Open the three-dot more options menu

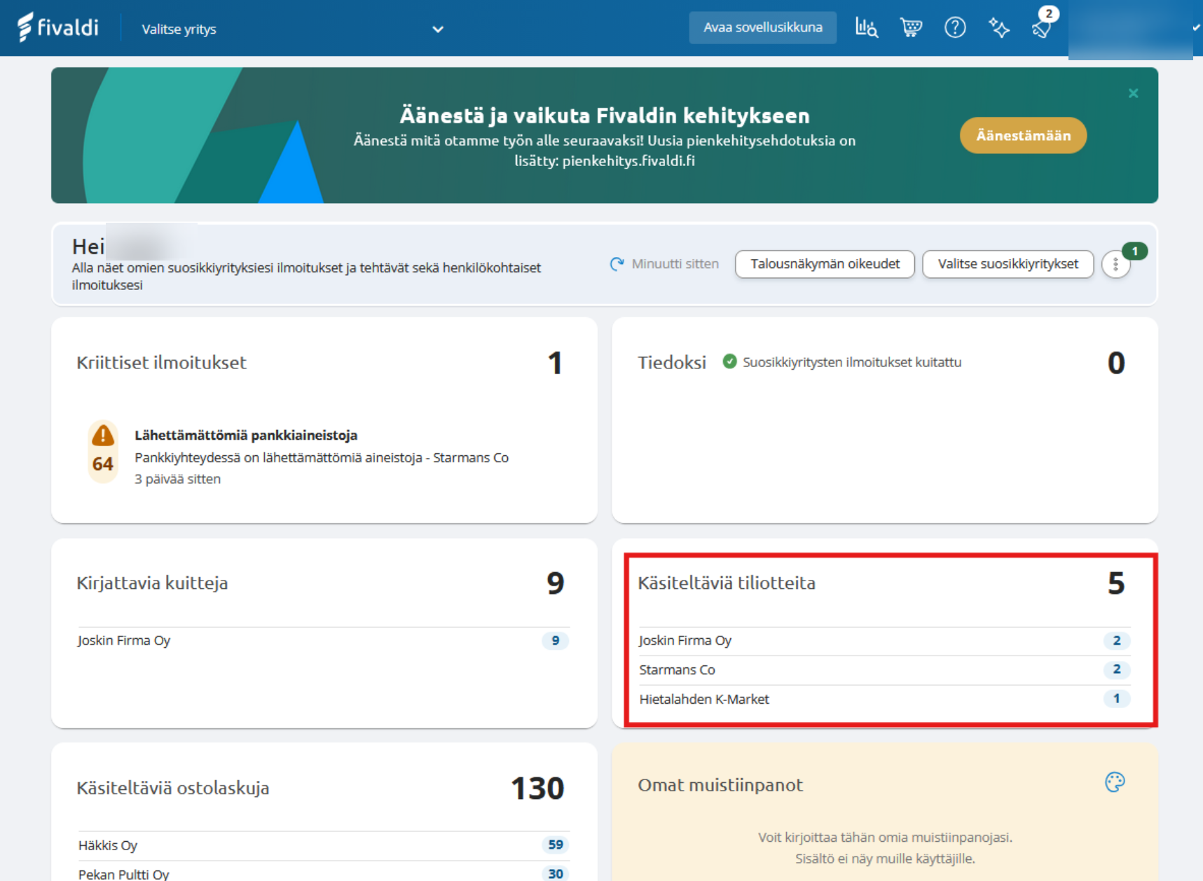pos(1115,265)
